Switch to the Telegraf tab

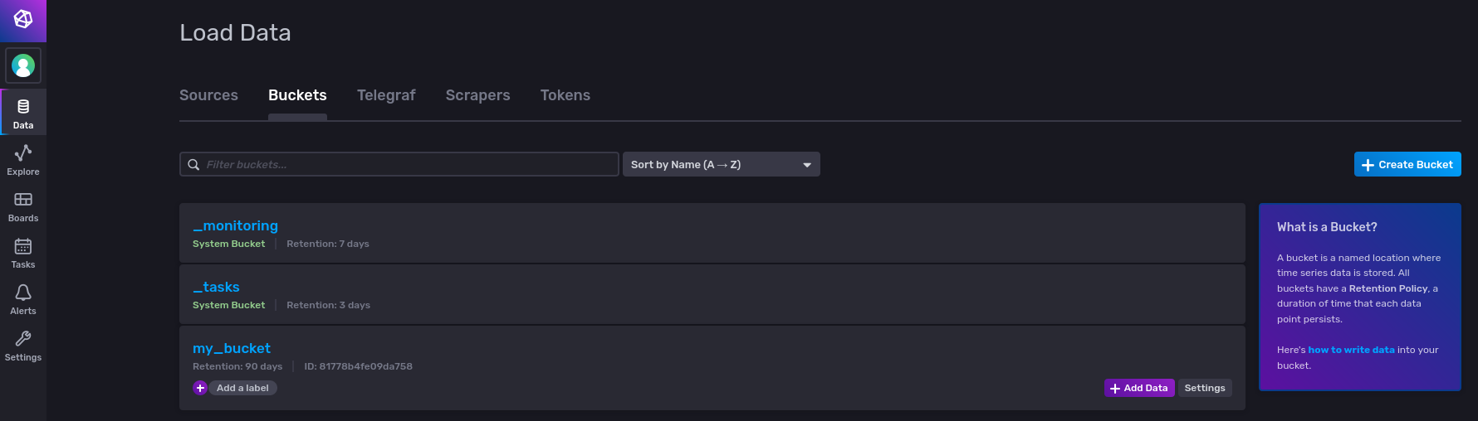(386, 95)
